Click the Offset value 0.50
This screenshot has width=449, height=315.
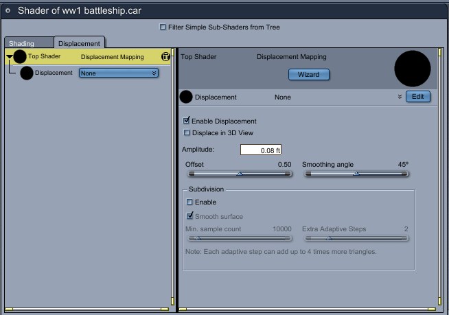click(x=284, y=165)
